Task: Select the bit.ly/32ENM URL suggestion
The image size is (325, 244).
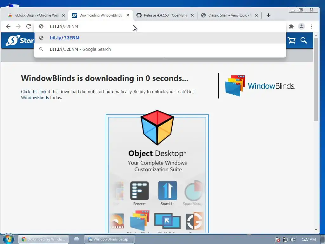Action: click(x=160, y=38)
